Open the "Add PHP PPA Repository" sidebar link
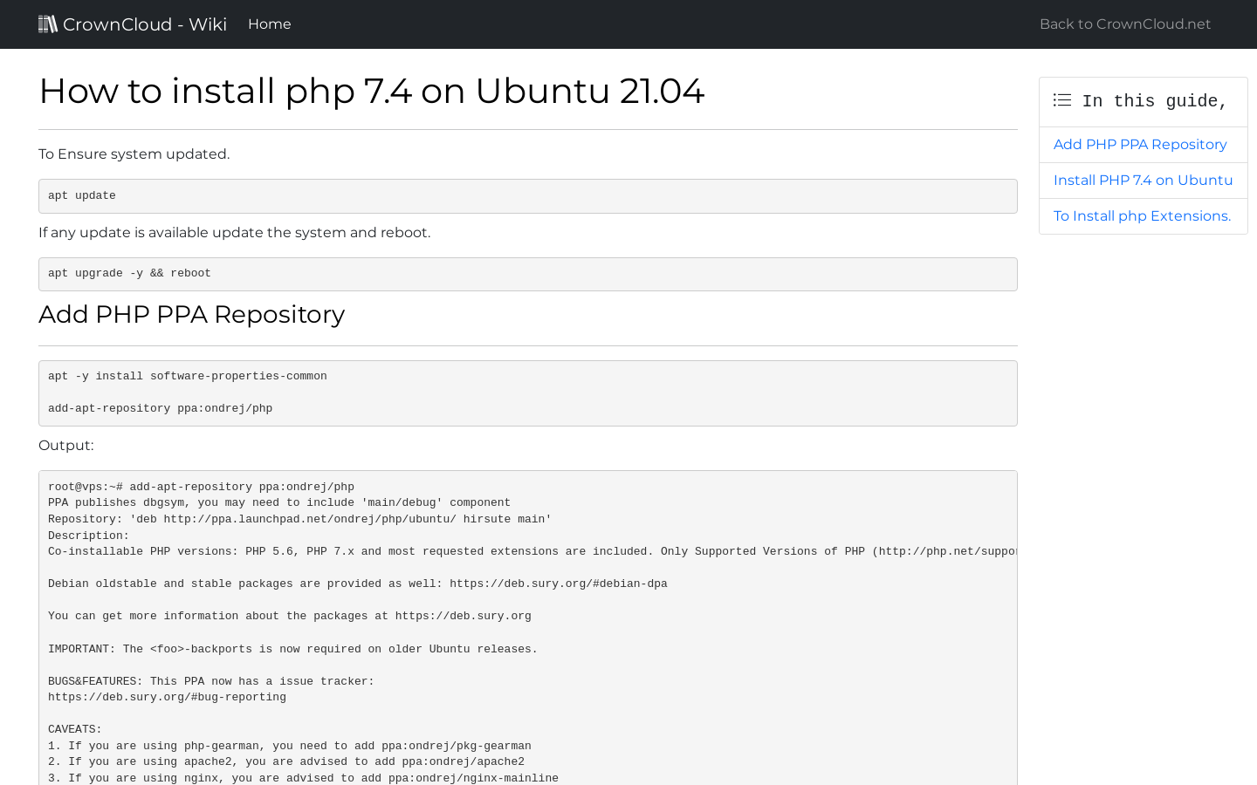The image size is (1257, 785). coord(1140,144)
